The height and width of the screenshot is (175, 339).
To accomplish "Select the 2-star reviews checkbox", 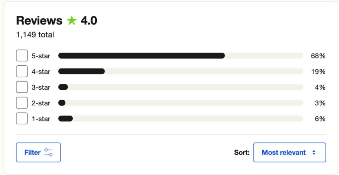I will 22,103.
